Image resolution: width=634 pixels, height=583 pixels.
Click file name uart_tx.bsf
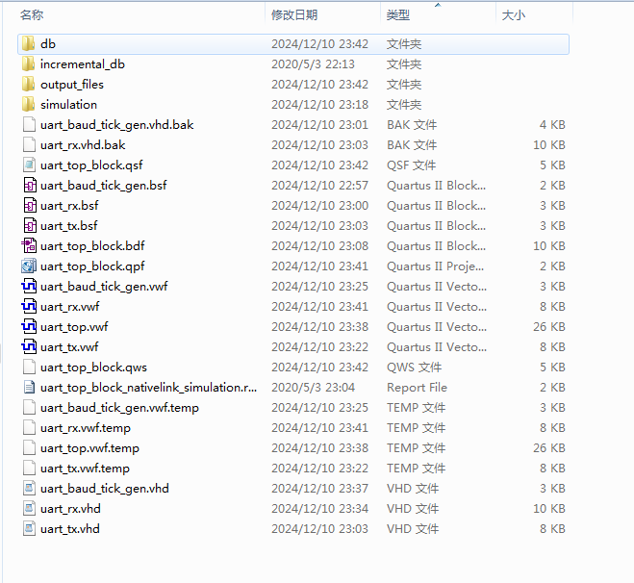click(x=68, y=225)
